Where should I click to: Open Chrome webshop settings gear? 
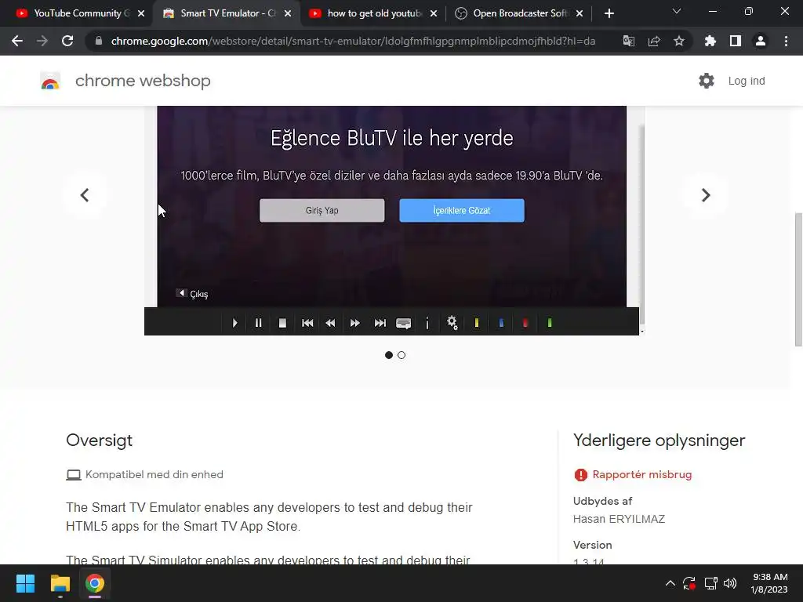coord(707,81)
